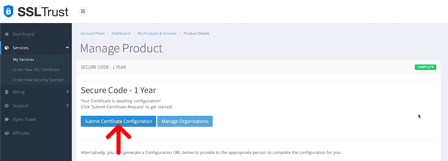Open My Services in sidebar

(23, 60)
